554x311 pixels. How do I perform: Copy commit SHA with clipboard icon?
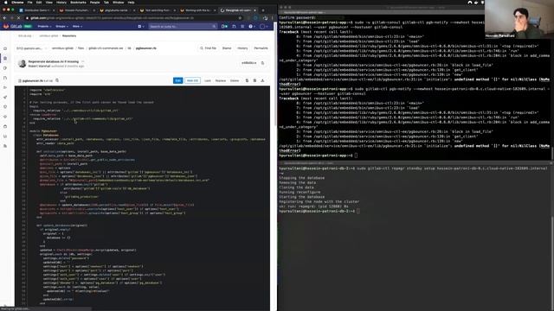point(262,63)
